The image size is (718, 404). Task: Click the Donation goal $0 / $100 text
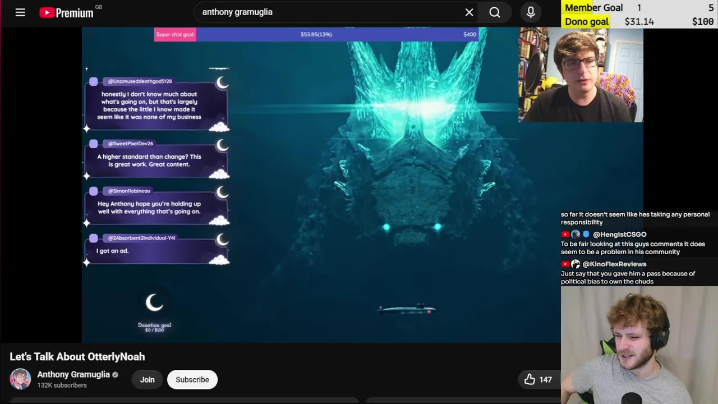pyautogui.click(x=154, y=327)
